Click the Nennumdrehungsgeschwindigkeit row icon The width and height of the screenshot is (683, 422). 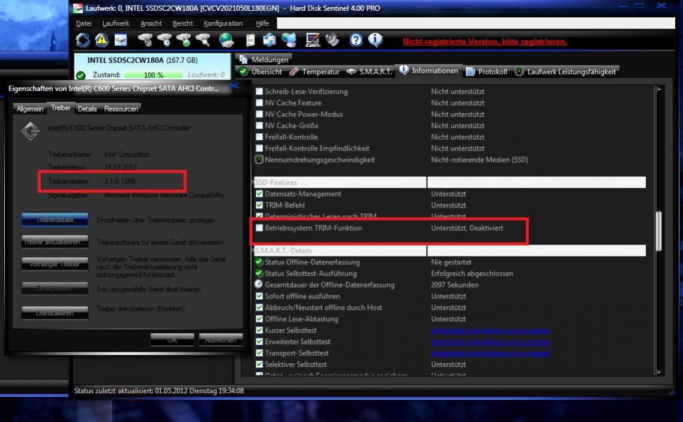(x=259, y=159)
